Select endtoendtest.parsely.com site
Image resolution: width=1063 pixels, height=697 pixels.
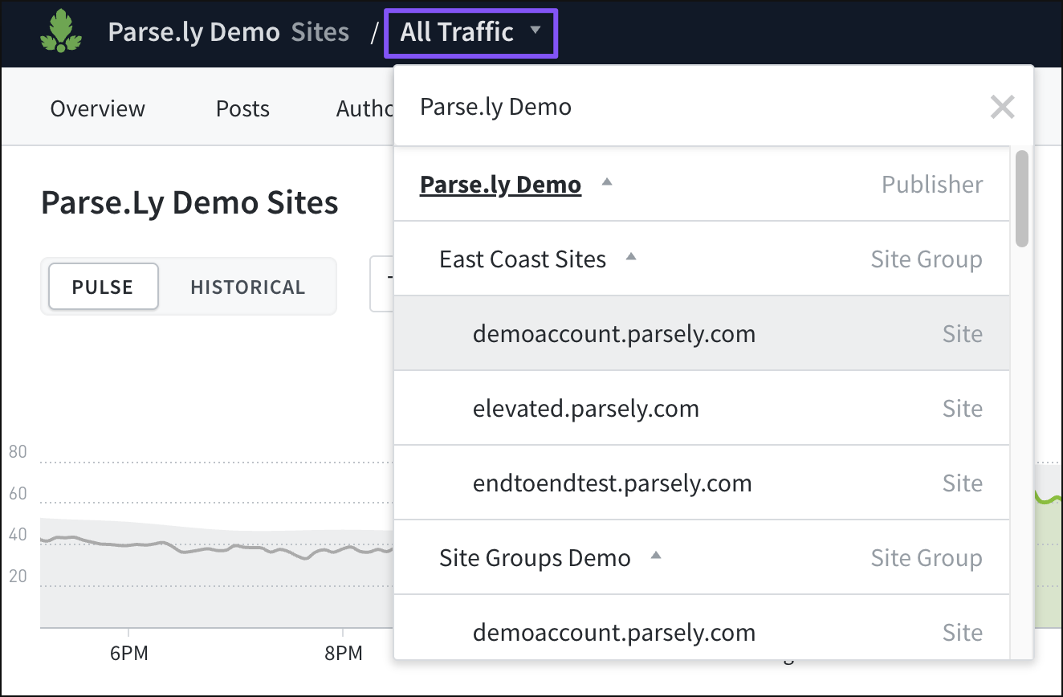702,483
